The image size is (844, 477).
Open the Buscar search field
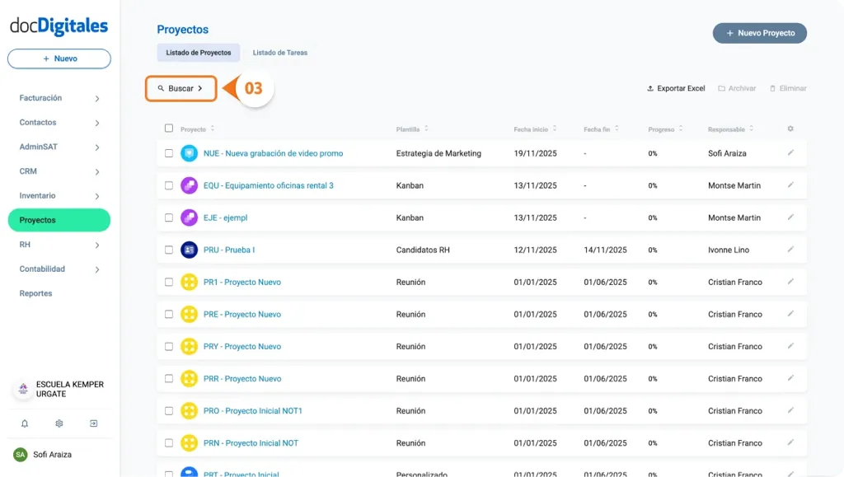click(181, 88)
